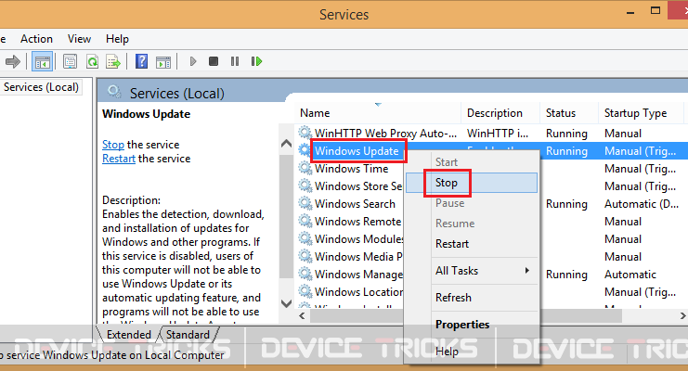Screen dimensions: 688x371
Task: Click the show/hide action pane icon
Action: click(163, 62)
